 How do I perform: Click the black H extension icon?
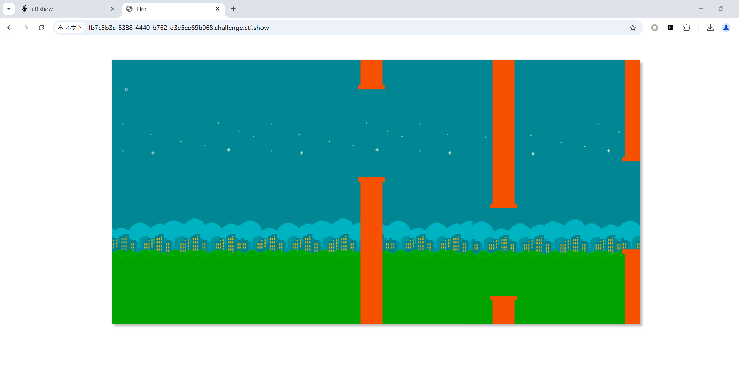click(x=670, y=28)
